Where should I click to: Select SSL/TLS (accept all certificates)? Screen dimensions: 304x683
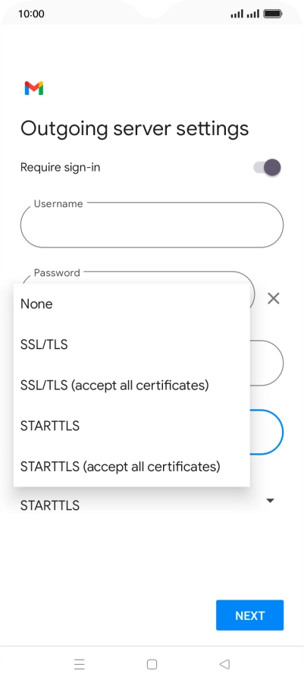(x=132, y=385)
